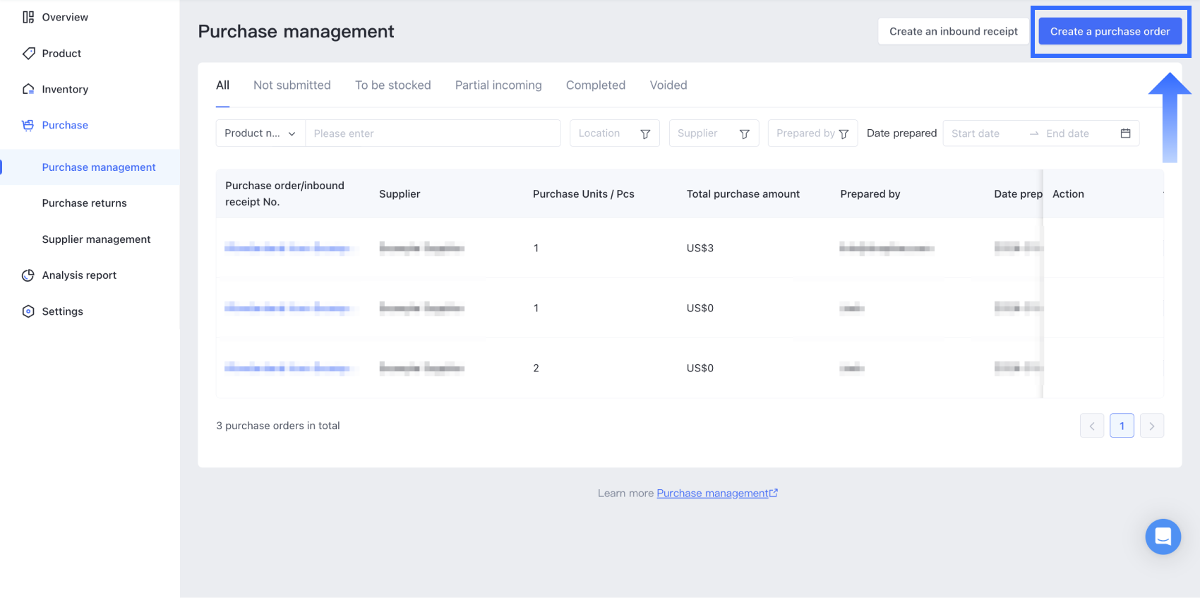Open the Supplier filter dropdown
This screenshot has width=1200, height=598.
pyautogui.click(x=714, y=133)
